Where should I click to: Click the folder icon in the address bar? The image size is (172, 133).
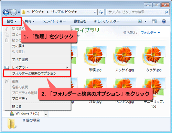pos(23,12)
